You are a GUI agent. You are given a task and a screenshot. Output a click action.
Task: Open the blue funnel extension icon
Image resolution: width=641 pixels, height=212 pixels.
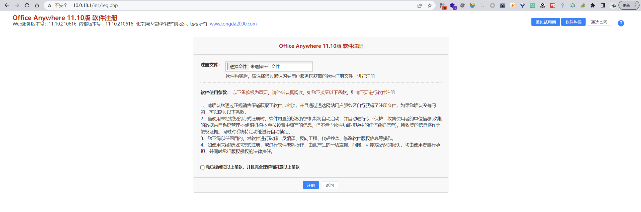point(522,5)
